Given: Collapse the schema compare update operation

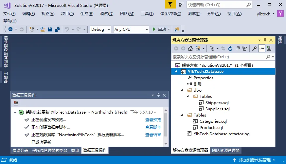Looking at the screenshot, I should coord(15,112).
